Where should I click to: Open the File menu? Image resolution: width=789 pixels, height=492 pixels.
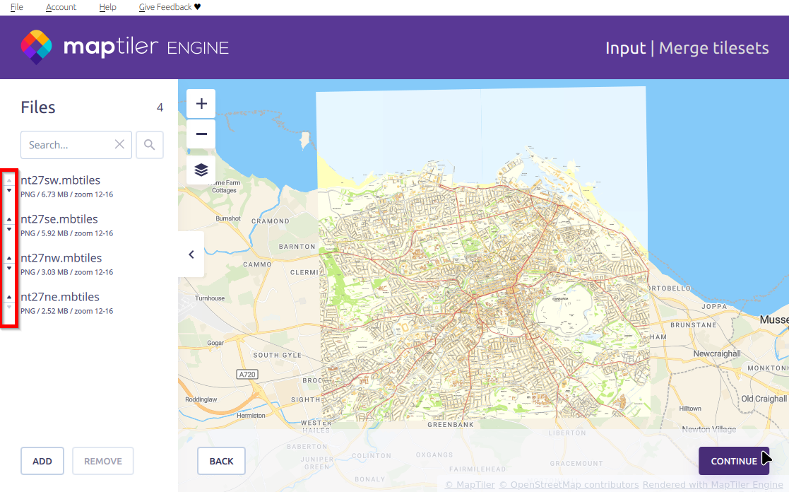pyautogui.click(x=16, y=7)
